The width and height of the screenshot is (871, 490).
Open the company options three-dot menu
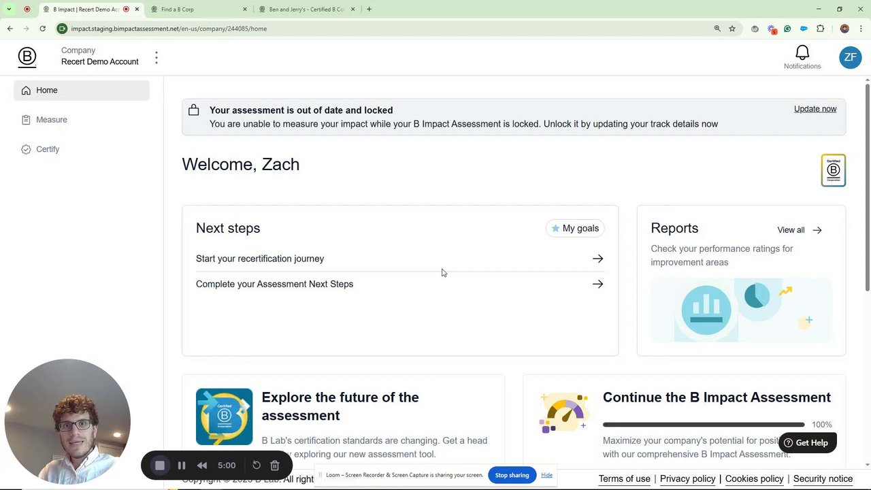[x=157, y=58]
